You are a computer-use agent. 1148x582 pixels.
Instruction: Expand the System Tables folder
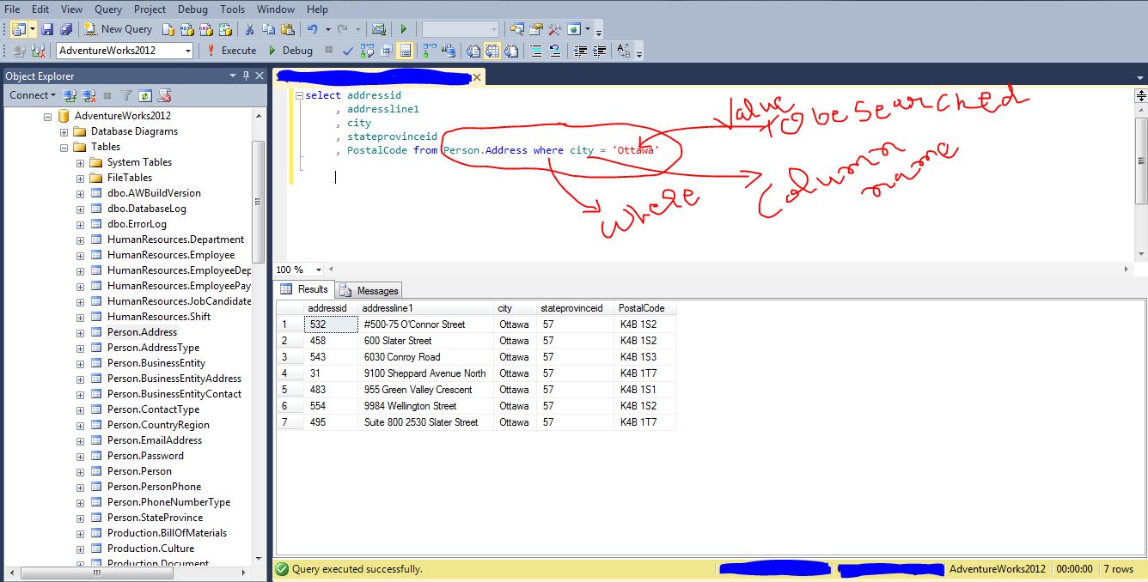pyautogui.click(x=80, y=162)
